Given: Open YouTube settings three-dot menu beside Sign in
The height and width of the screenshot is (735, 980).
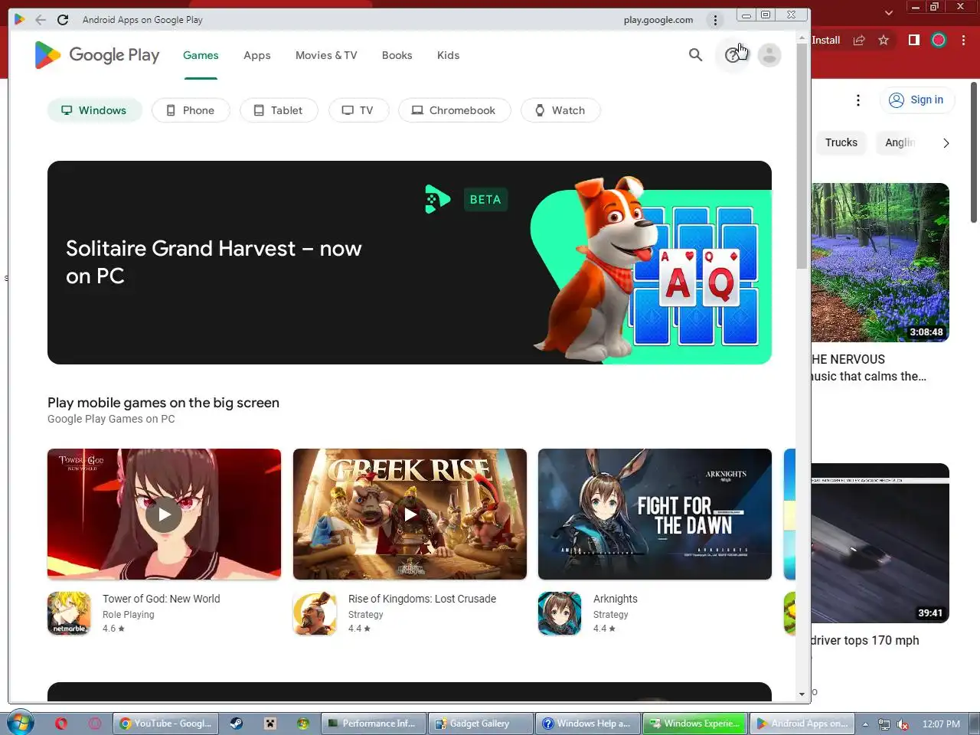Looking at the screenshot, I should click(858, 100).
